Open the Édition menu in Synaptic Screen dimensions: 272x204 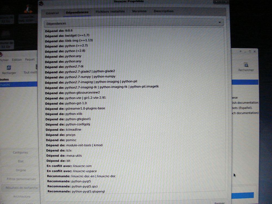tap(17, 60)
